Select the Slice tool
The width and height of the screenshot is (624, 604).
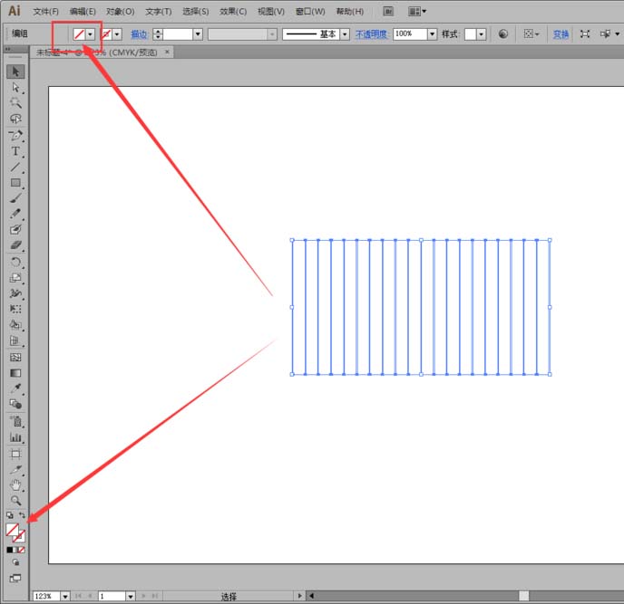point(15,470)
